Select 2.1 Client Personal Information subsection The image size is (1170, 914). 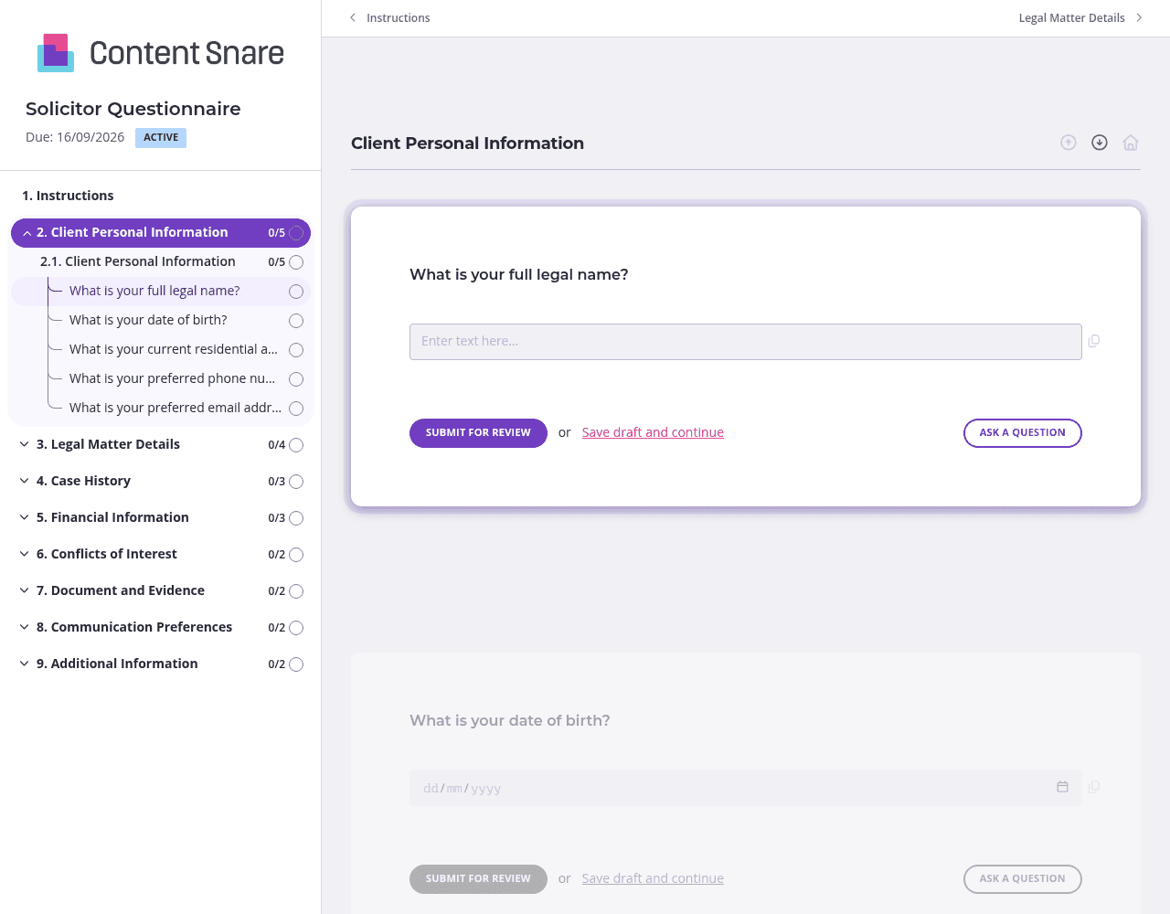(x=138, y=261)
